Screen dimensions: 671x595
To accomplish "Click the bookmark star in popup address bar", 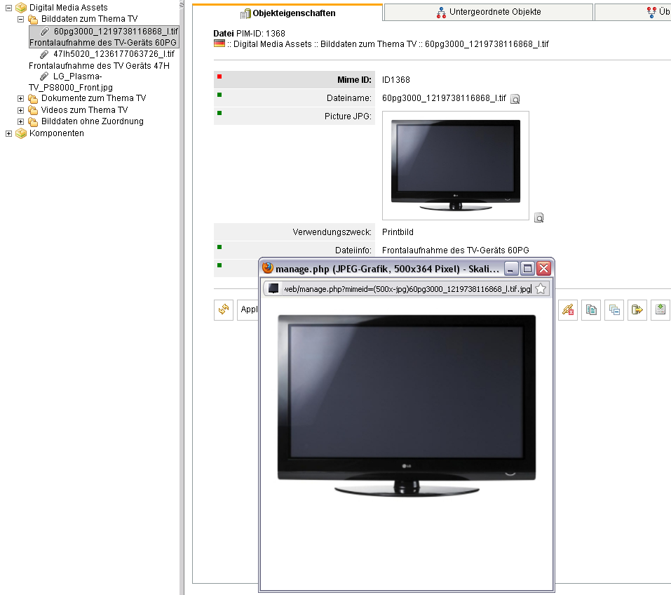I will coord(541,289).
